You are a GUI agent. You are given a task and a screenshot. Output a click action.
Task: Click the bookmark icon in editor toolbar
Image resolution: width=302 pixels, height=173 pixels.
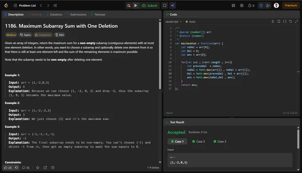(x=279, y=21)
